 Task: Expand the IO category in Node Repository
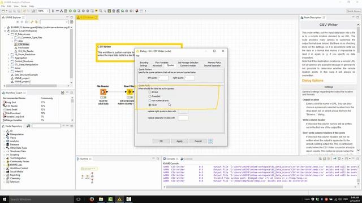(x=4, y=131)
